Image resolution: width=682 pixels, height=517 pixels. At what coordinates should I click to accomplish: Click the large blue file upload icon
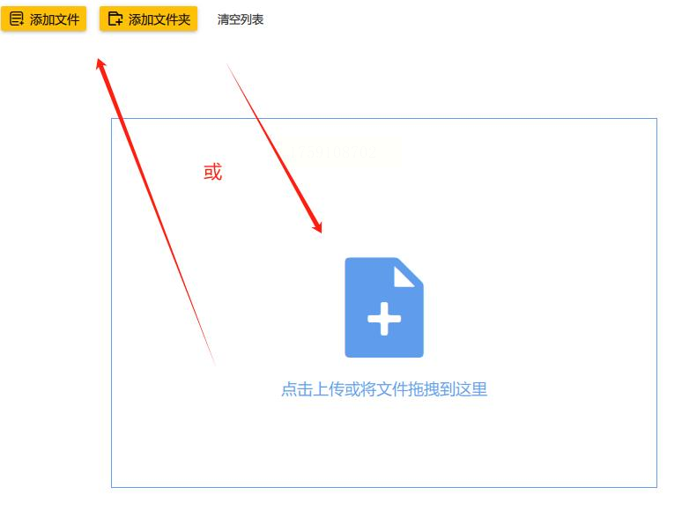pos(384,307)
